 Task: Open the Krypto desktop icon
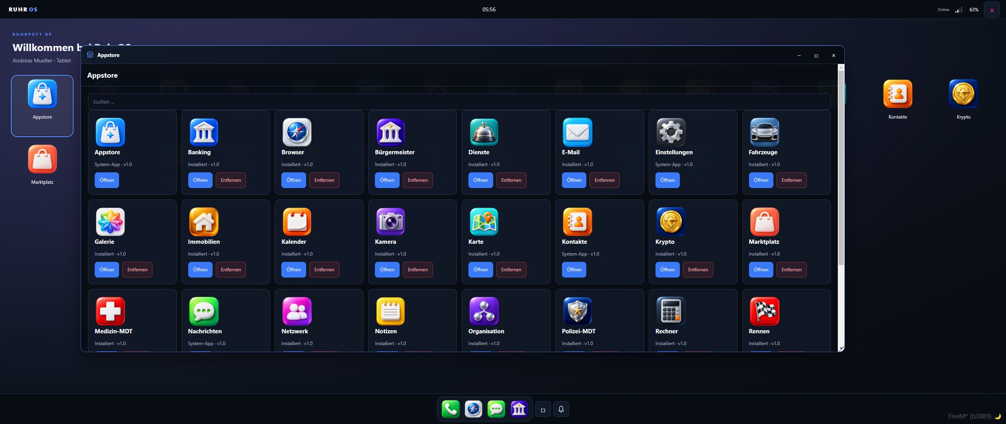coord(963,99)
